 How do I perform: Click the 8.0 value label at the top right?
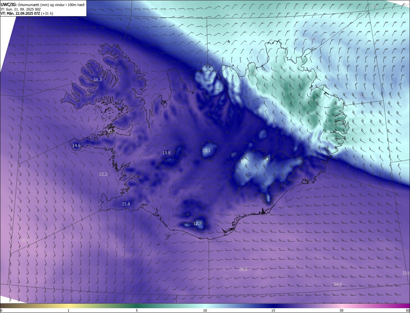click(x=374, y=6)
